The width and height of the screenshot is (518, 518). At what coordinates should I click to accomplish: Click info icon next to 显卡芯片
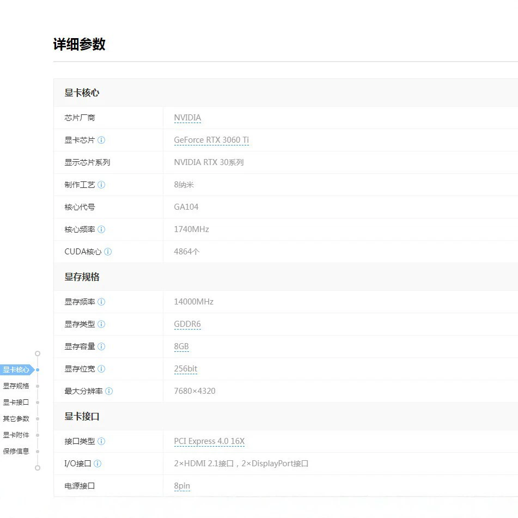(x=101, y=140)
